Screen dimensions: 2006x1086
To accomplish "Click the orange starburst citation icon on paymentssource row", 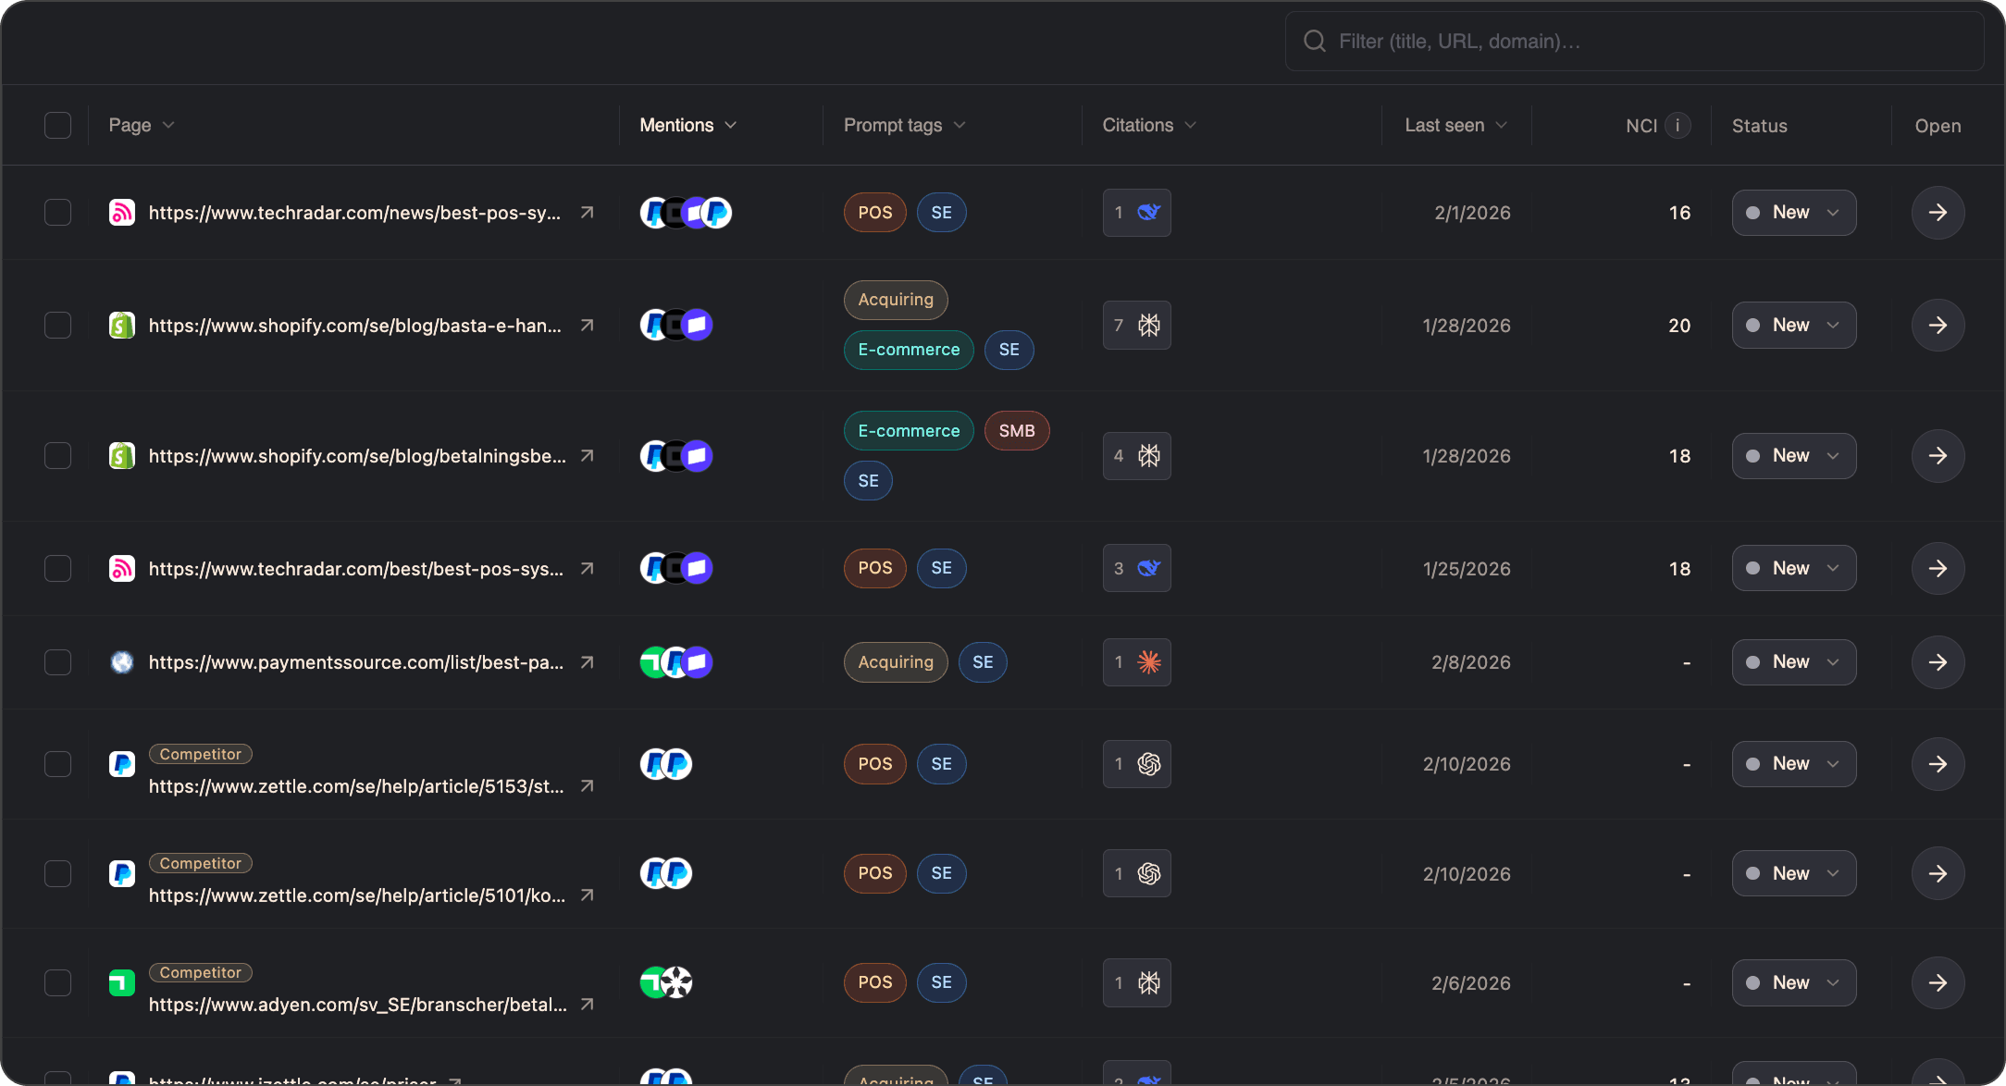I will click(1147, 661).
